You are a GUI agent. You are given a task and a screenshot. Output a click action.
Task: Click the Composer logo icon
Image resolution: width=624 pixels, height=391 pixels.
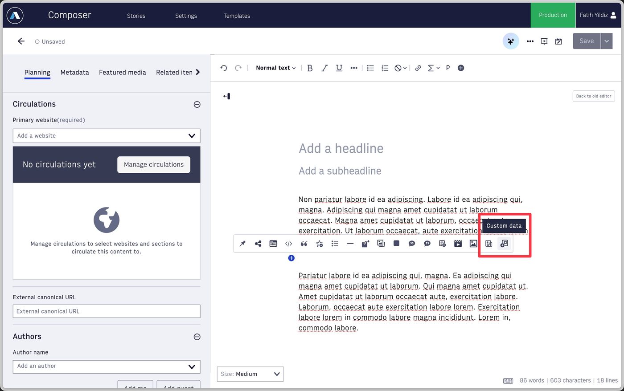(x=15, y=16)
